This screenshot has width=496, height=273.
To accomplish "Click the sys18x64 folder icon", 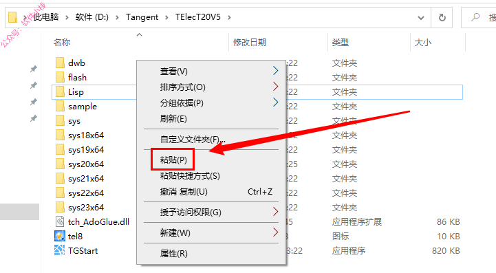I will click(59, 135).
